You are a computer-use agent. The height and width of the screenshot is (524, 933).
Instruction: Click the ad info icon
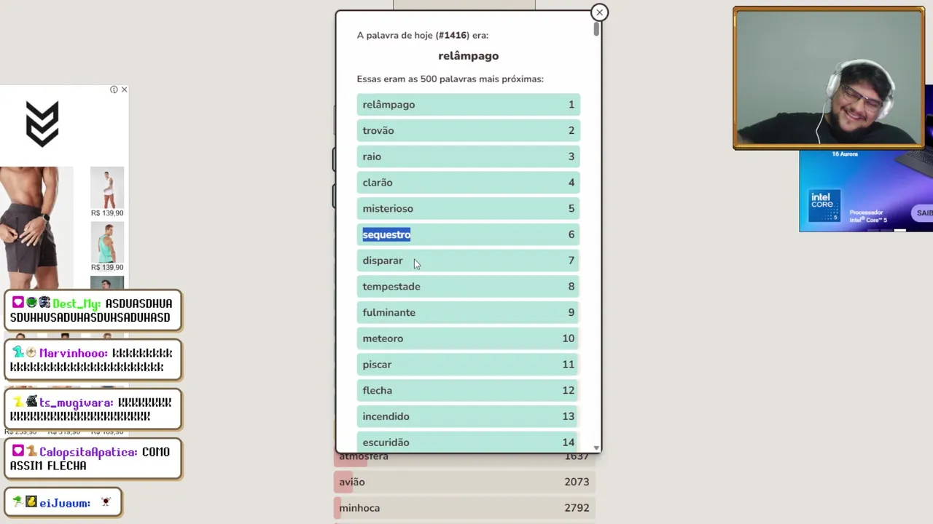click(114, 90)
